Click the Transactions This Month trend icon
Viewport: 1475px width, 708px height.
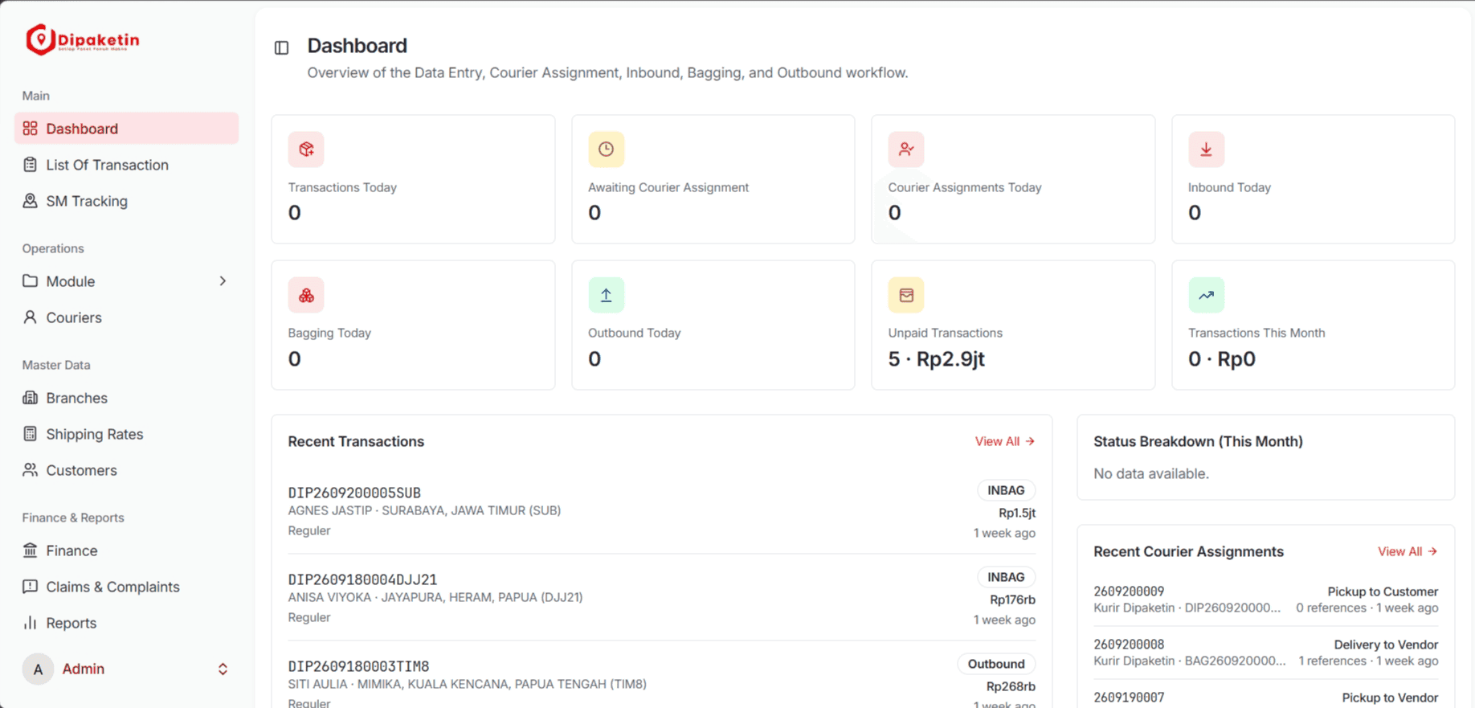1206,295
